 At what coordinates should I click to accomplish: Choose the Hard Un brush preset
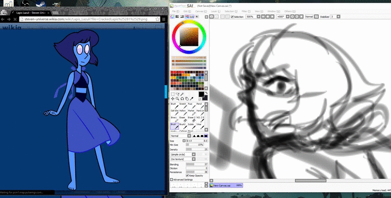point(200,113)
